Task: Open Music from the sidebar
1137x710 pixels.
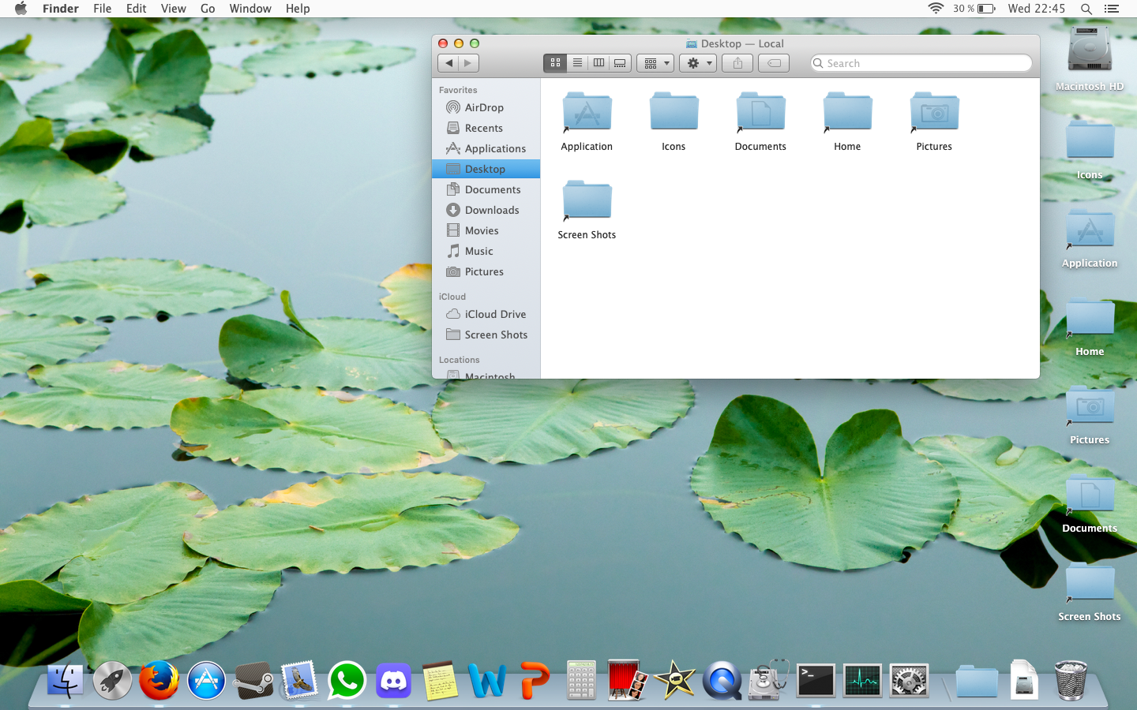Action: point(486,251)
